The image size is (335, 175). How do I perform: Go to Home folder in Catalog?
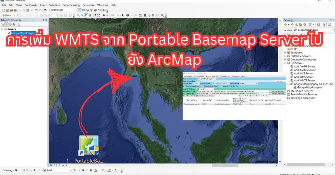coord(300,25)
